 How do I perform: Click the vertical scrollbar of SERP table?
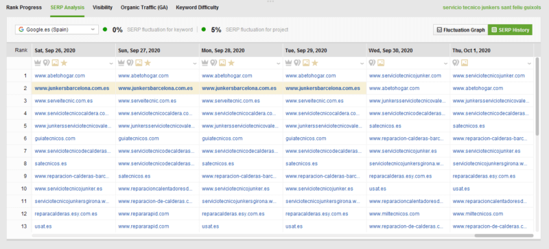click(x=537, y=97)
